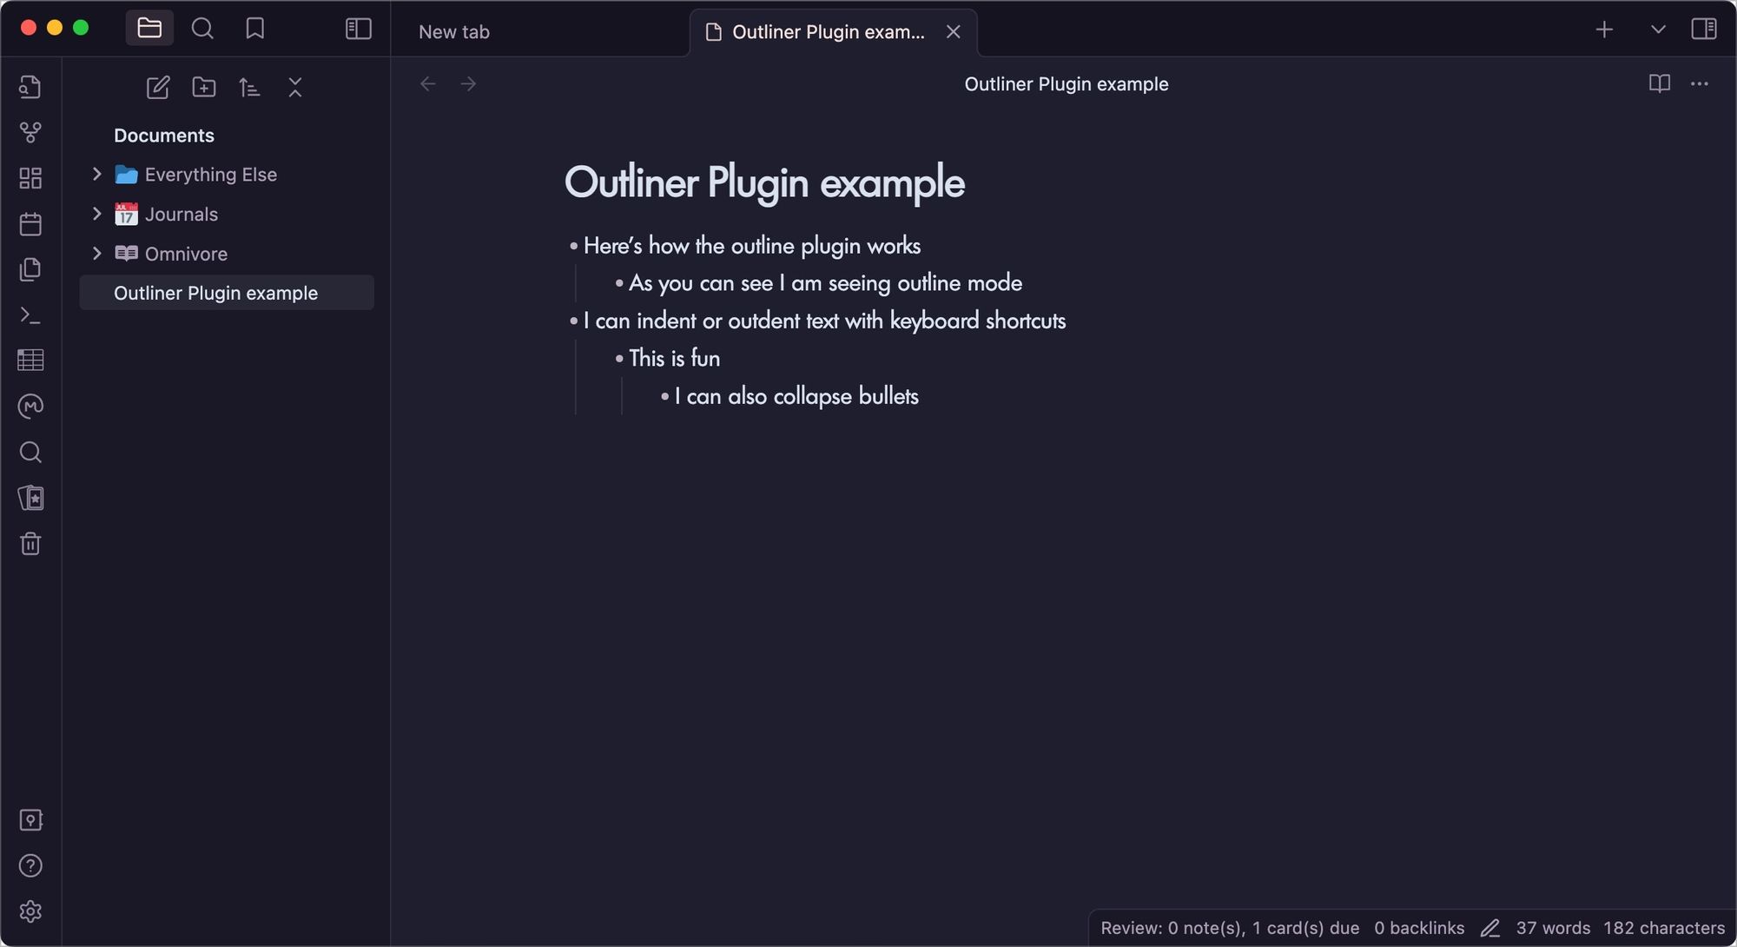
Task: Open reading mode with the book icon
Action: pyautogui.click(x=1659, y=83)
